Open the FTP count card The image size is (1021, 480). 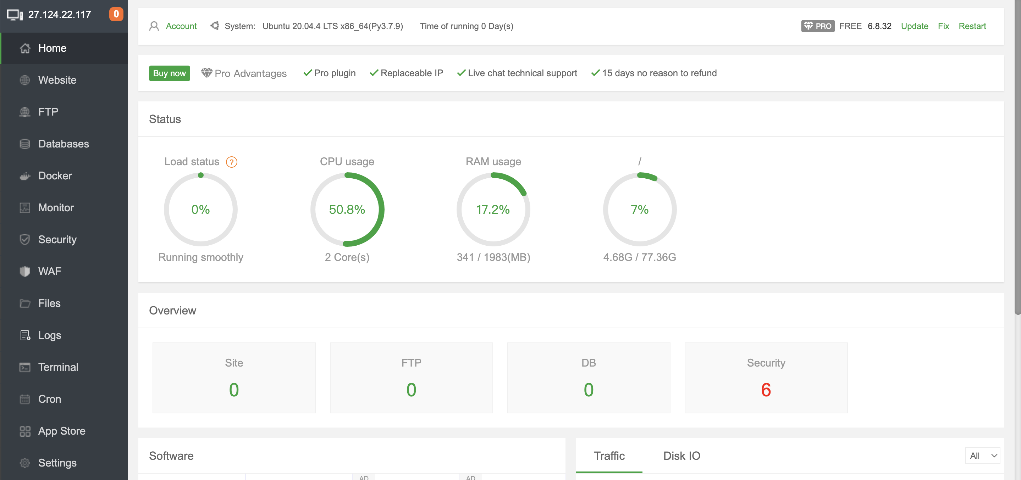click(411, 378)
